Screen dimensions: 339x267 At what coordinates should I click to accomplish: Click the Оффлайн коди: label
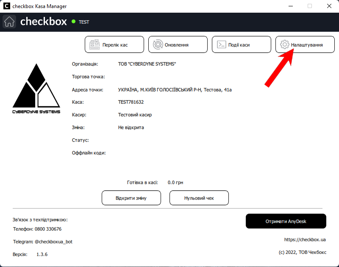pyautogui.click(x=89, y=153)
